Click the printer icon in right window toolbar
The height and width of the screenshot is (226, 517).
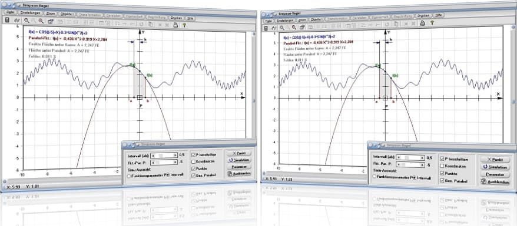[422, 23]
